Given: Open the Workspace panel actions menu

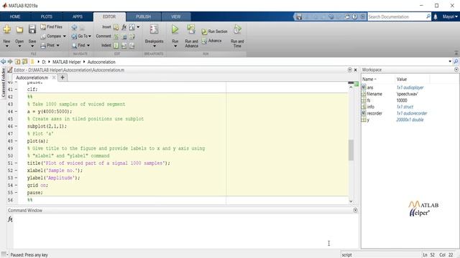Looking at the screenshot, I should tap(456, 70).
